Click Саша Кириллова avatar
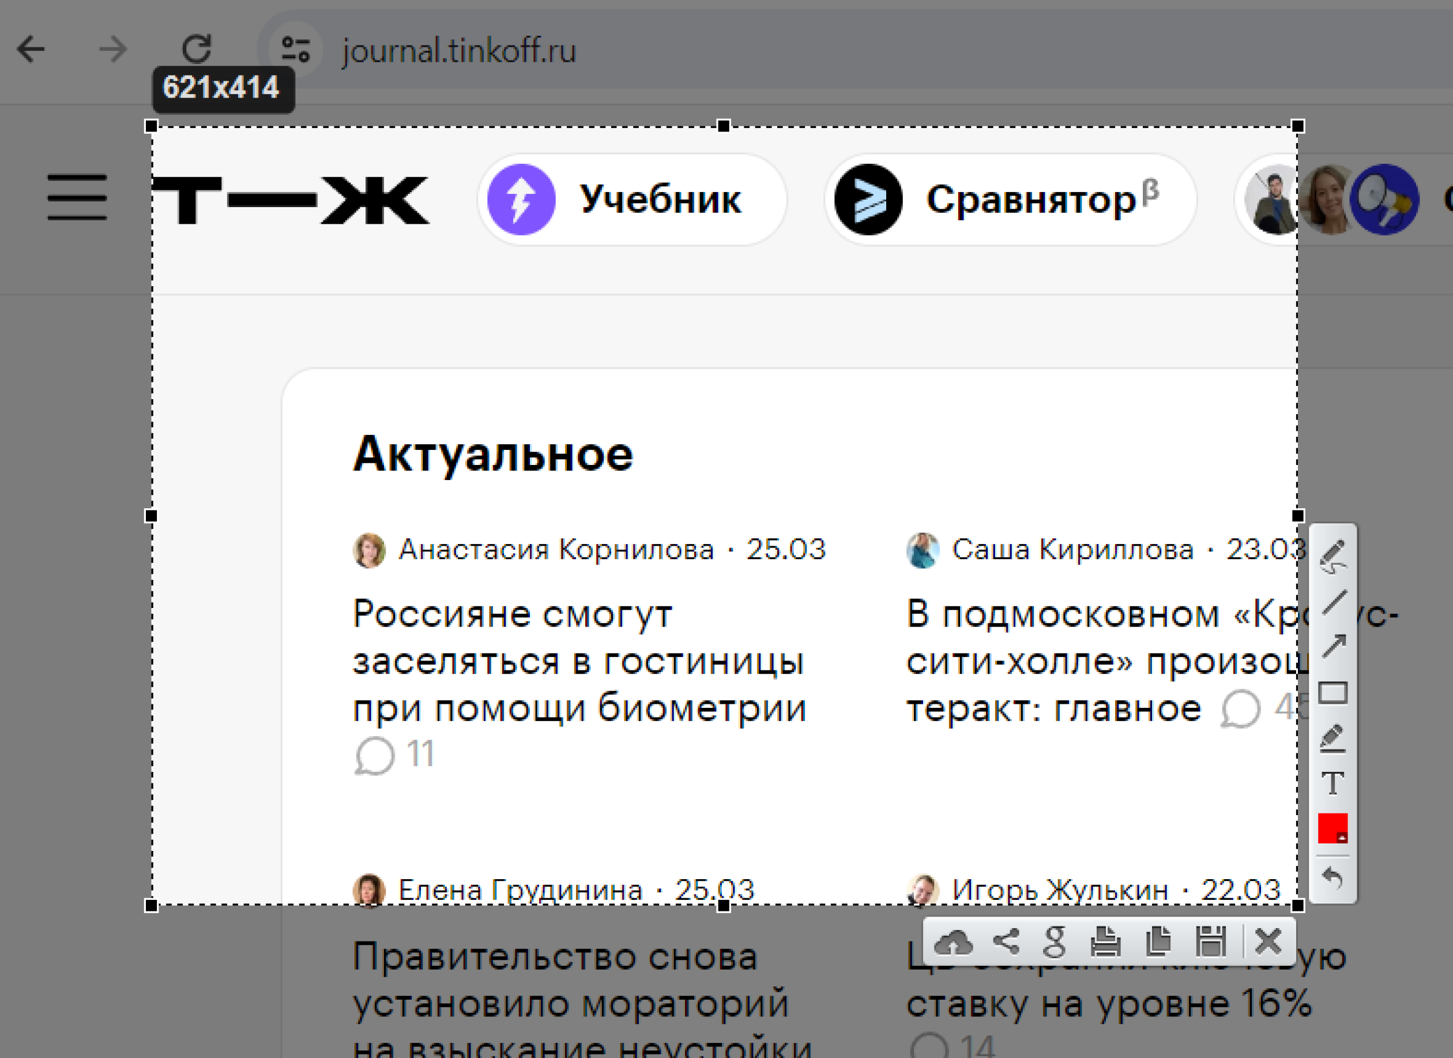 pos(923,550)
